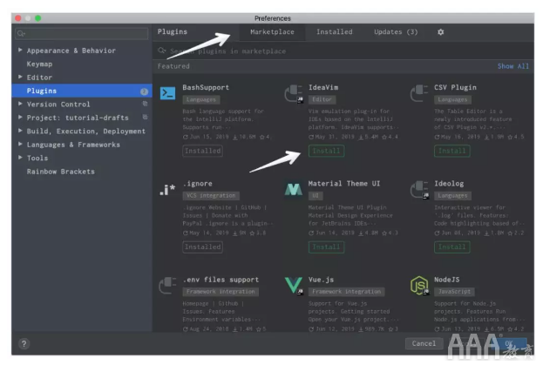Click the help question mark button
The height and width of the screenshot is (365, 543).
pos(24,343)
